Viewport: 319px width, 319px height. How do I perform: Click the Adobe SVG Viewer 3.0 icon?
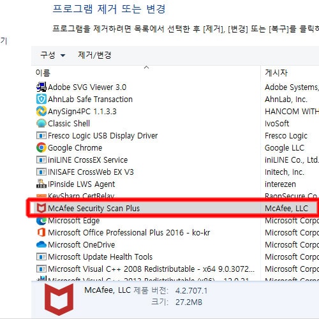(x=41, y=87)
